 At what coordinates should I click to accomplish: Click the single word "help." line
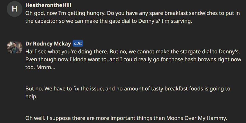[31, 97]
